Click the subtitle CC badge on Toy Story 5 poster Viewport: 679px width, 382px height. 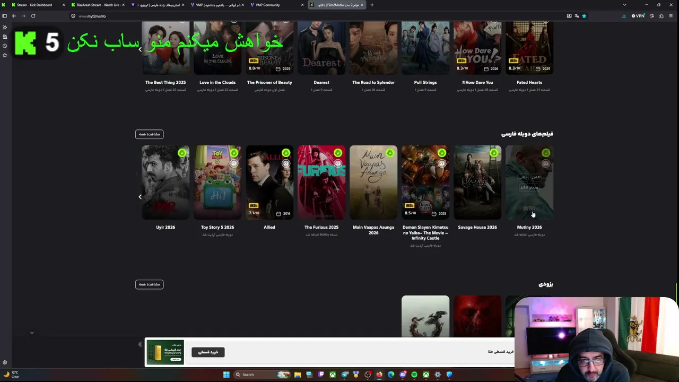(234, 163)
